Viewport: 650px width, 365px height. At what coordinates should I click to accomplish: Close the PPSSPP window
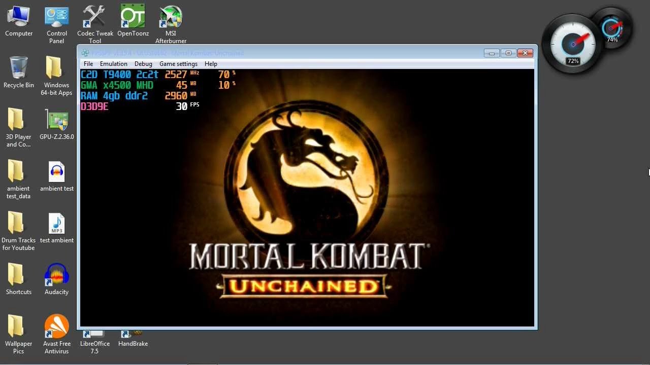[x=525, y=53]
